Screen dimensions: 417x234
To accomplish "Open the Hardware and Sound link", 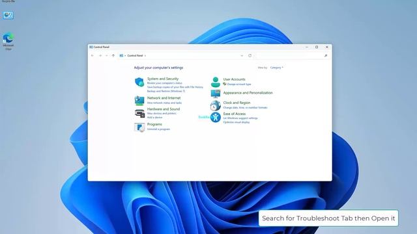I will 164,109.
